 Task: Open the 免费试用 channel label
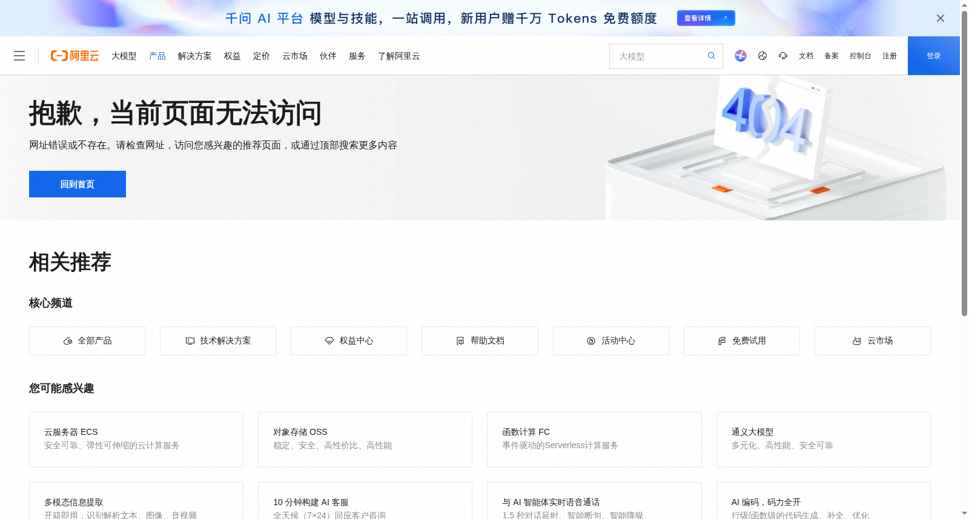[x=749, y=341]
